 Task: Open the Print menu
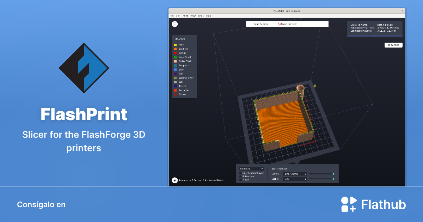(x=185, y=16)
